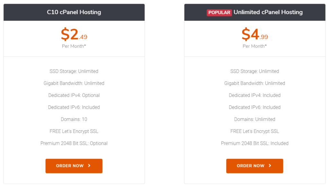Click ORDER NOW for Unlimited cPanel Hosting
Image resolution: width=329 pixels, height=187 pixels.
tap(254, 166)
